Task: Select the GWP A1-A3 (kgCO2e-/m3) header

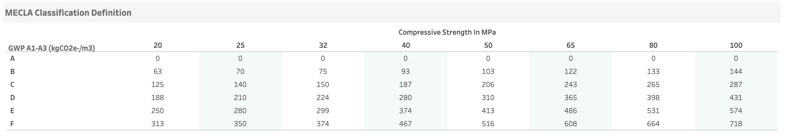Action: pos(52,48)
